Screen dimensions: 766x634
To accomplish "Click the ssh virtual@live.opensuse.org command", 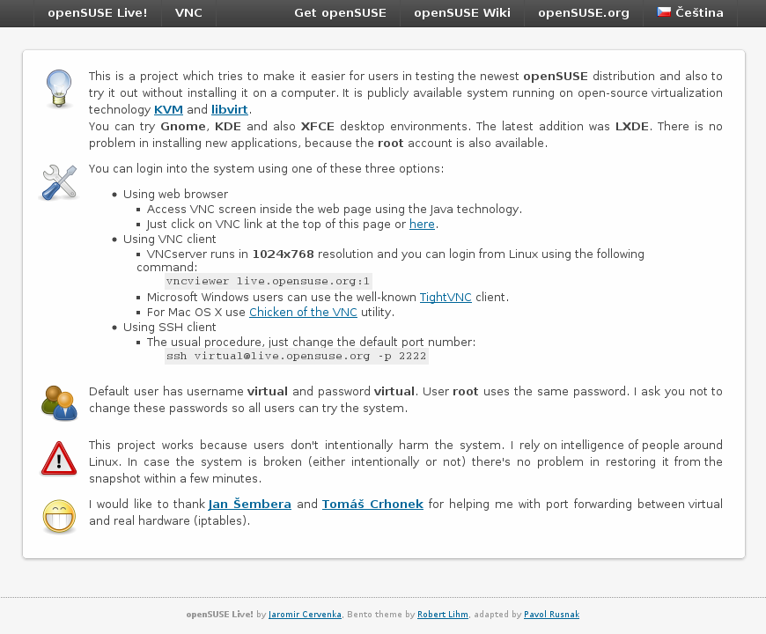I will point(297,356).
